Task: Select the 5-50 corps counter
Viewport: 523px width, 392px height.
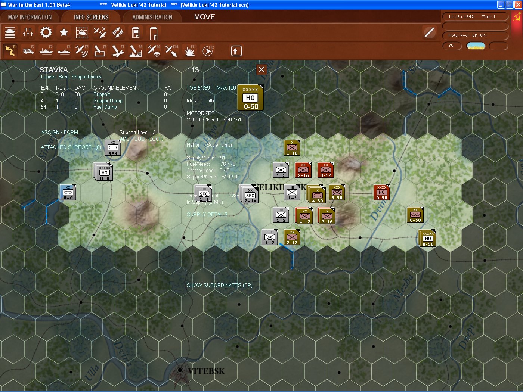Action: tap(337, 193)
